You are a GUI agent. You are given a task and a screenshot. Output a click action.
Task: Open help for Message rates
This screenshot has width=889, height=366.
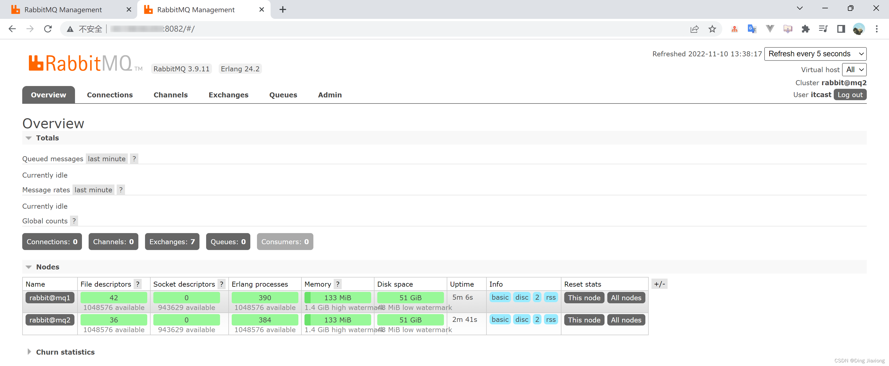tap(121, 190)
